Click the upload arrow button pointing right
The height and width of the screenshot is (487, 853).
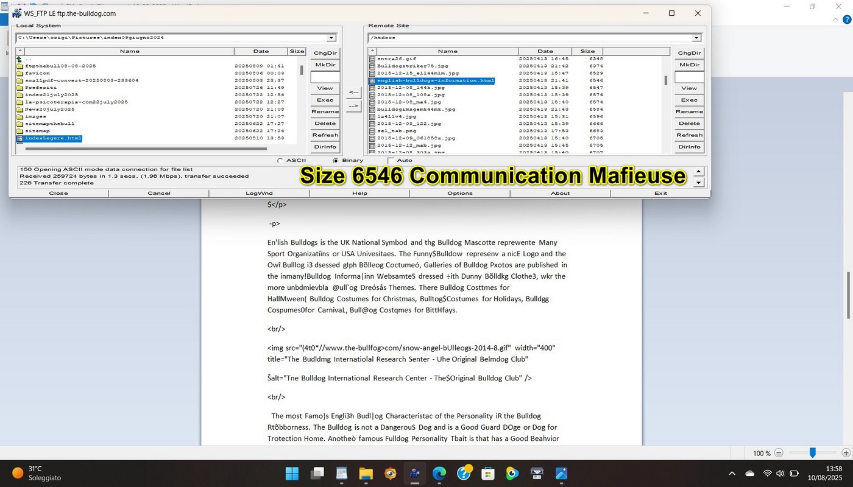click(x=353, y=107)
